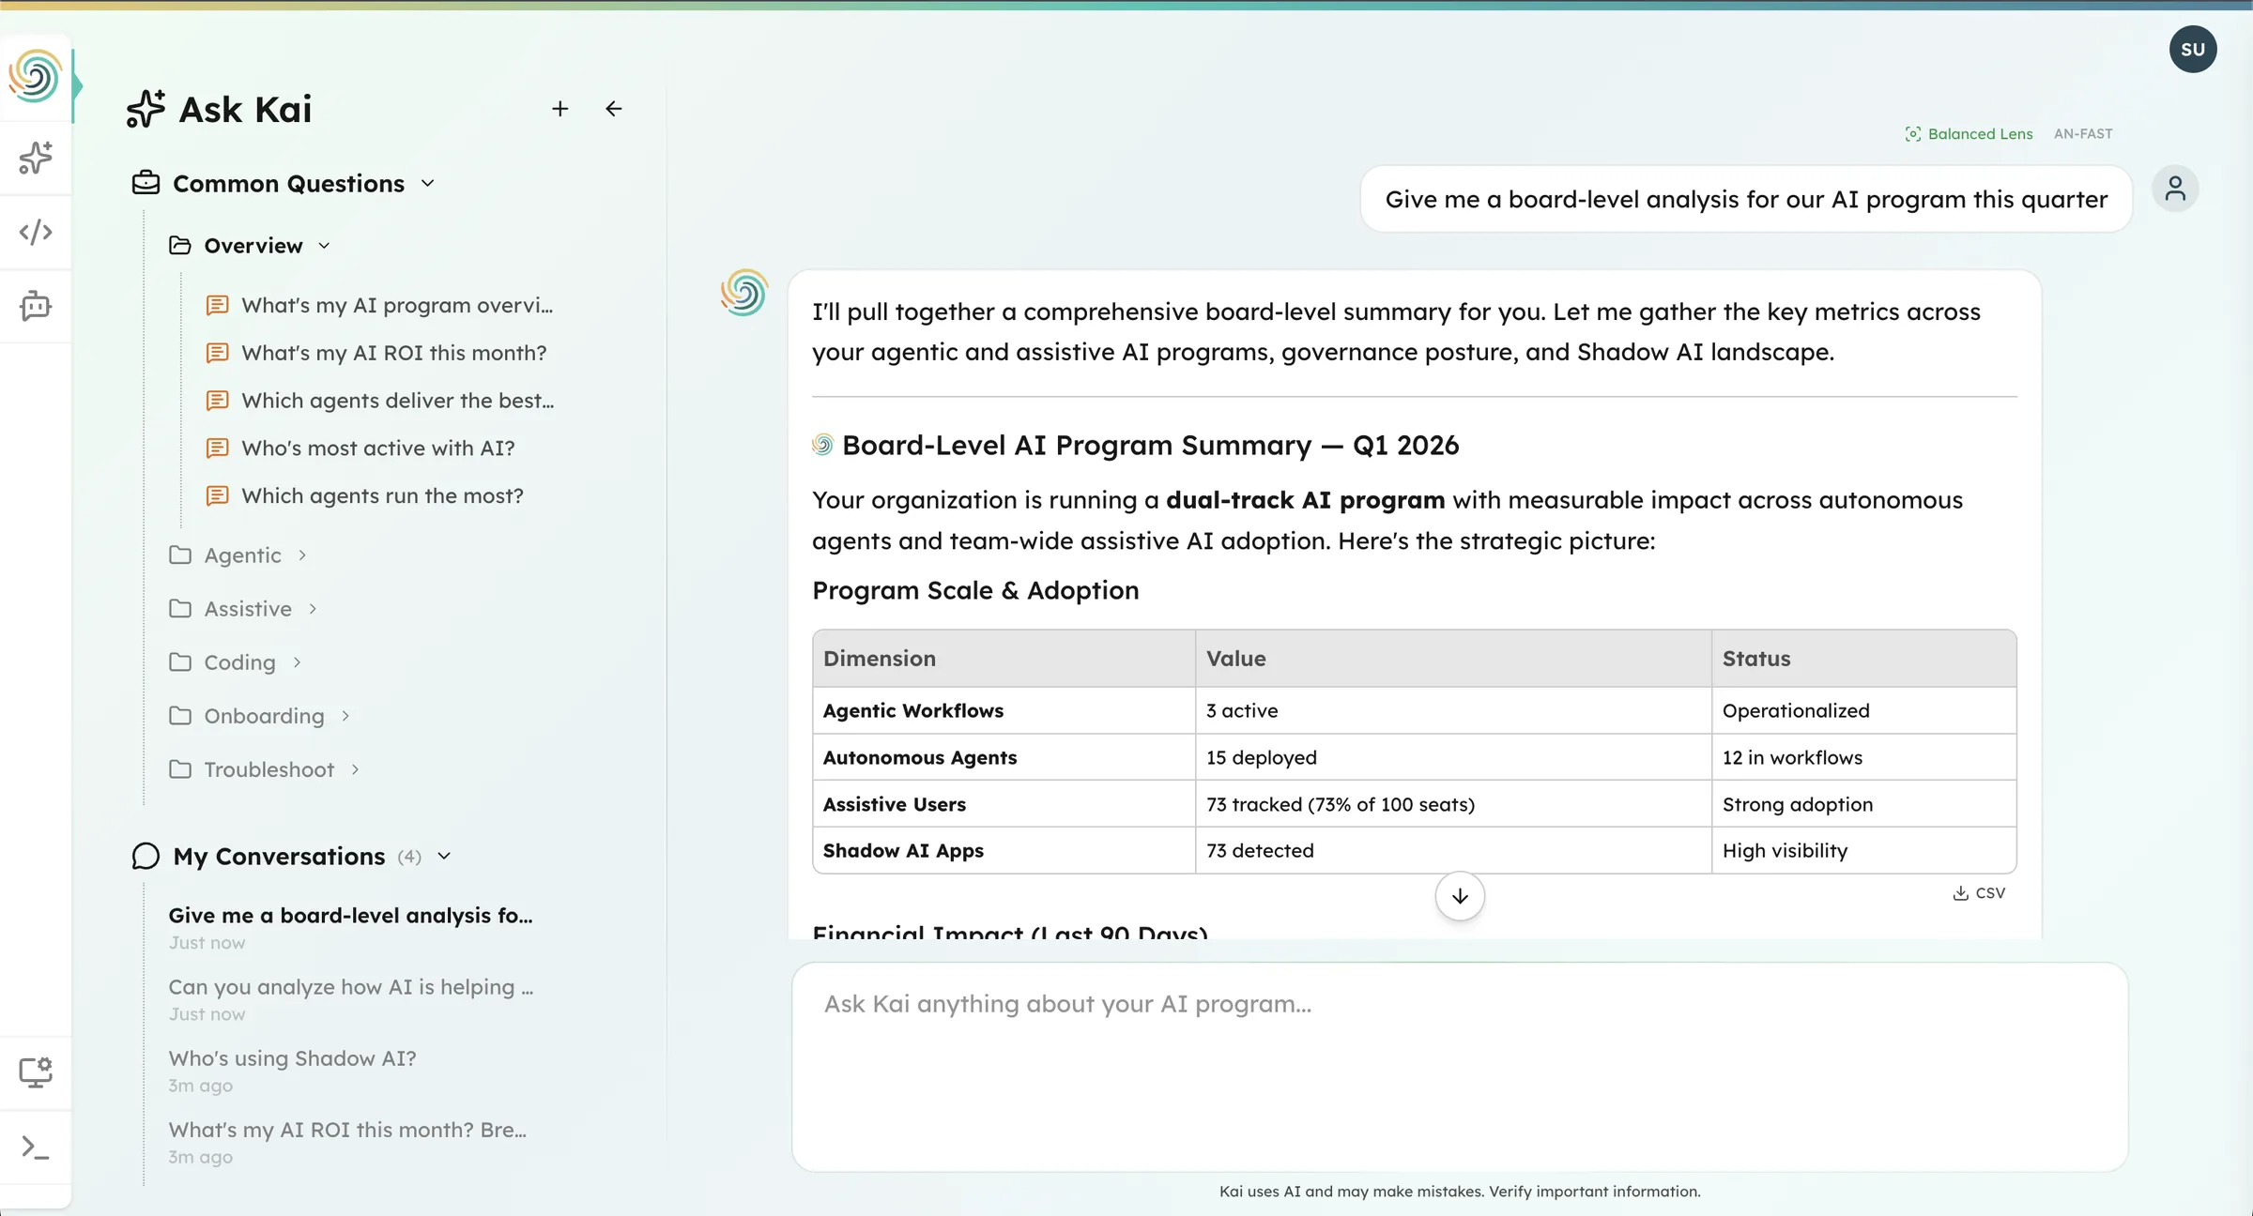Screen dimensions: 2253x1216
Task: Expand the Agentic folder
Action: pos(242,555)
